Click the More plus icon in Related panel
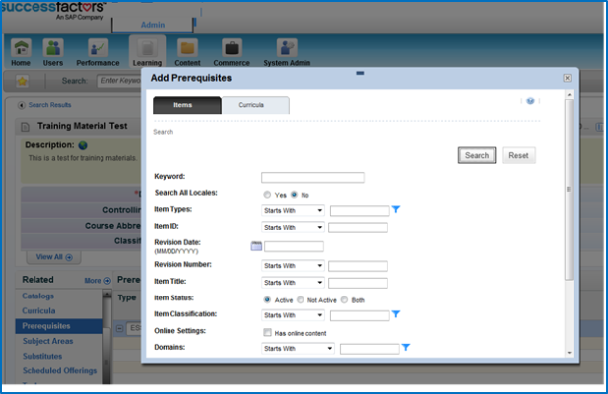The image size is (608, 394). 107,281
